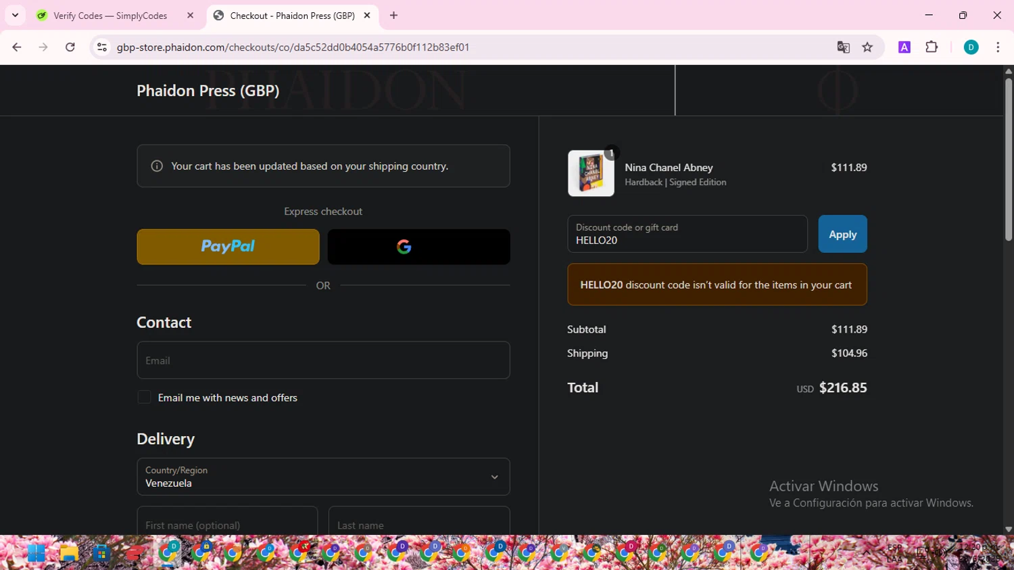1014x570 pixels.
Task: Click the item price $111.89
Action: [848, 168]
